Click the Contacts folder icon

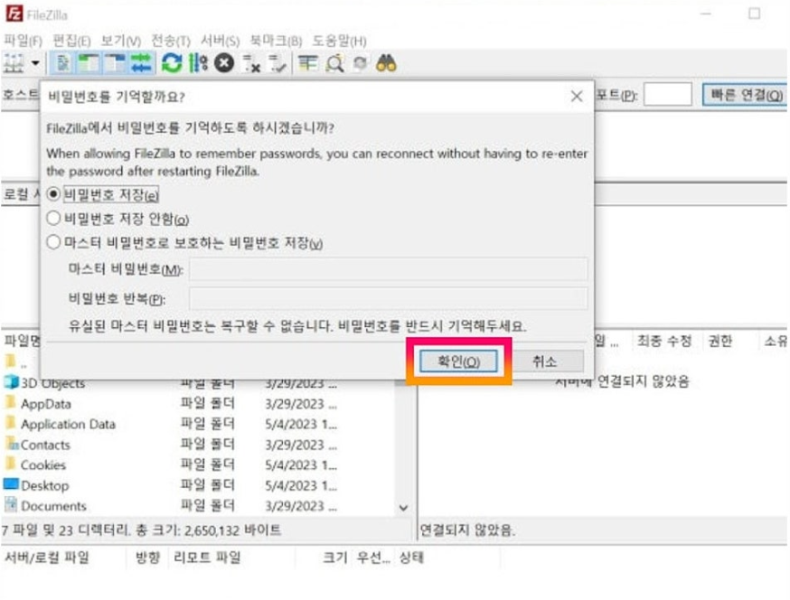(x=11, y=444)
